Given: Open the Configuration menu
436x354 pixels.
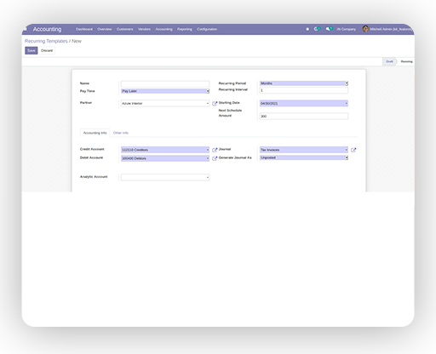Looking at the screenshot, I should (x=207, y=29).
